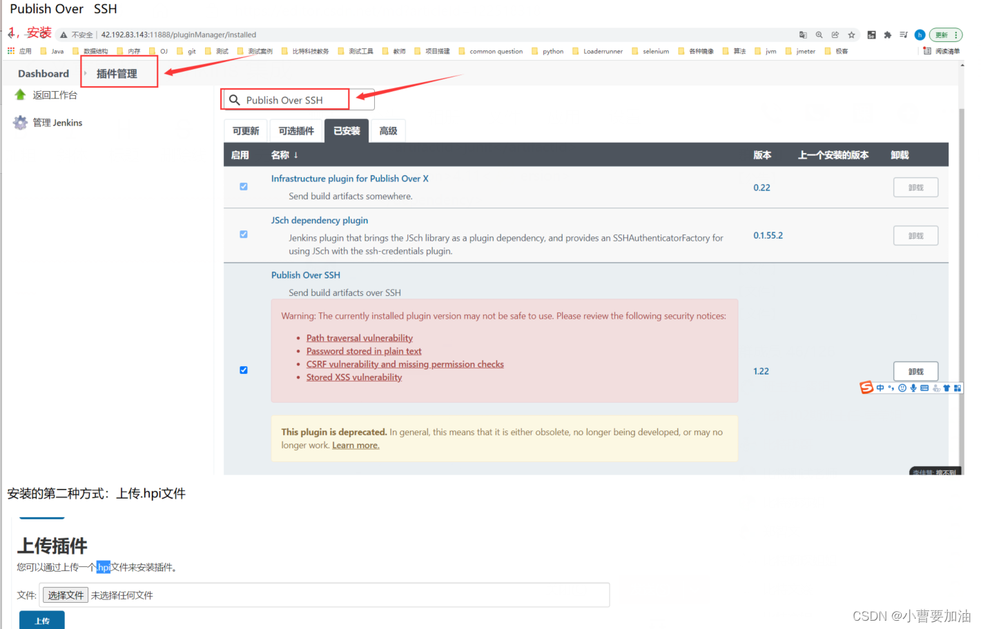Switch to the 可更新 tab
Screen dimensions: 981x629
point(246,131)
